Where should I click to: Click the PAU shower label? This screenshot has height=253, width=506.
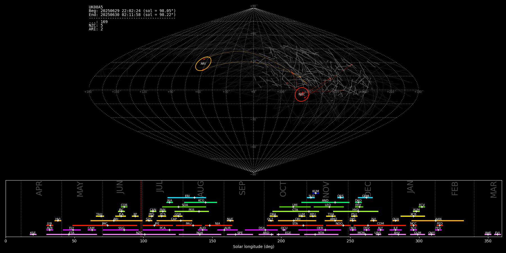click(x=189, y=224)
